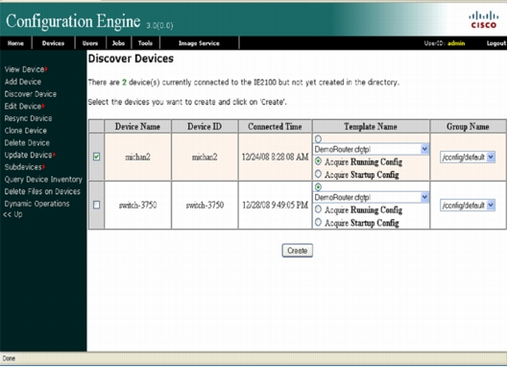This screenshot has width=508, height=367.
Task: Click the admin user ID text
Action: pos(456,43)
